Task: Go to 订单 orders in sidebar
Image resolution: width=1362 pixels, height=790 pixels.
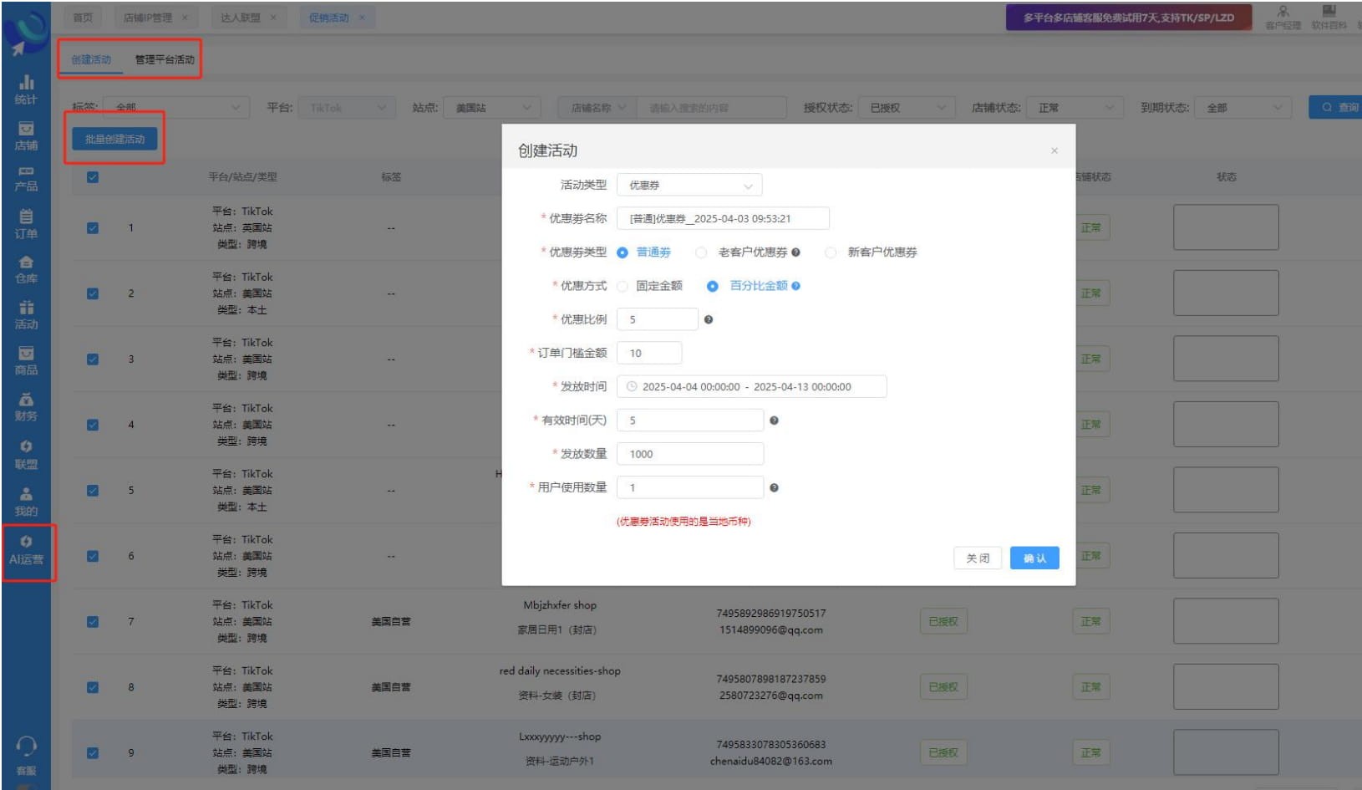Action: (x=26, y=224)
